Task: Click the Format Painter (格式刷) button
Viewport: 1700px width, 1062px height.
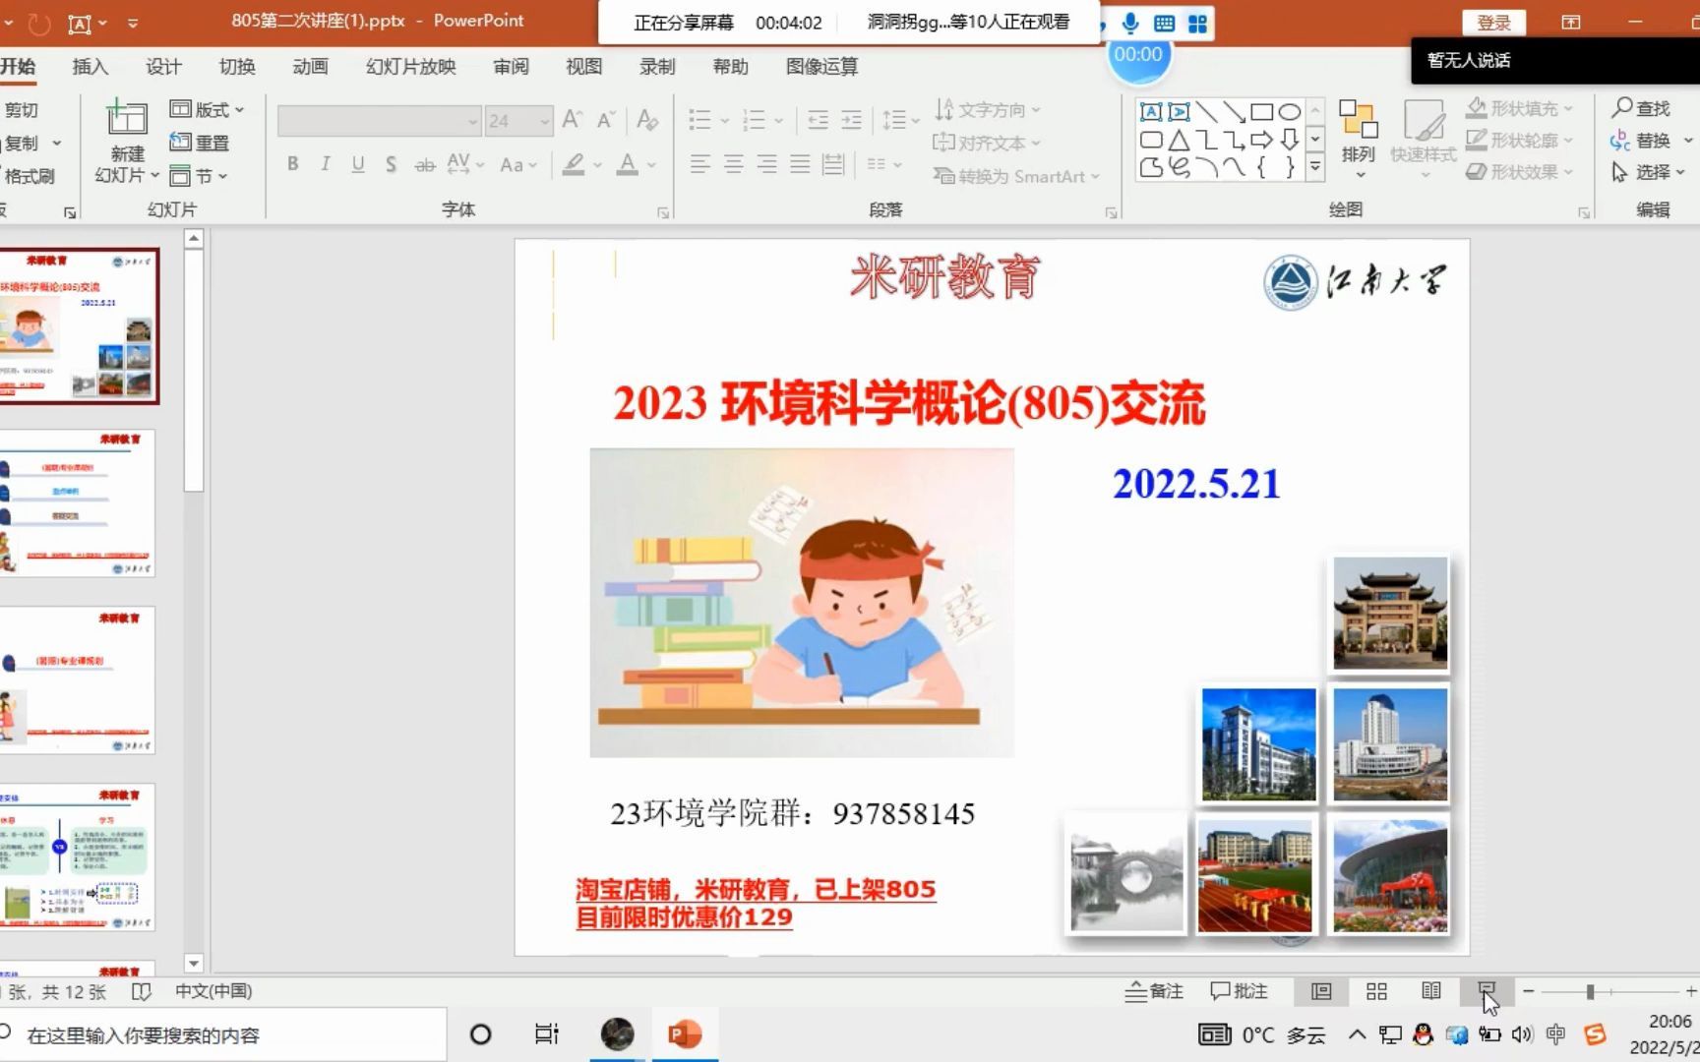Action: click(28, 176)
